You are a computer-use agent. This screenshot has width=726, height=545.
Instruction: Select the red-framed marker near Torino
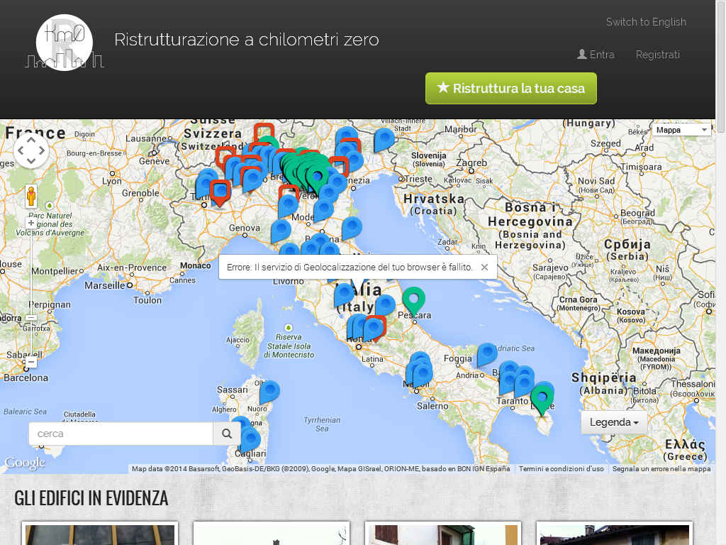220,192
